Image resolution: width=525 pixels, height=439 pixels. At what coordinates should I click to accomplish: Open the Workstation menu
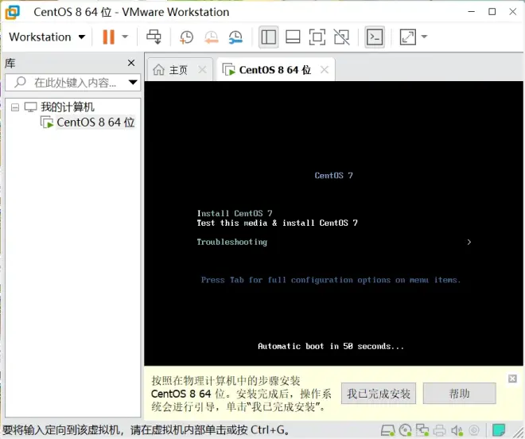point(47,37)
